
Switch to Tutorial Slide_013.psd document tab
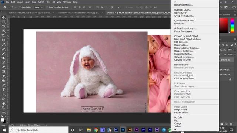(30, 13)
